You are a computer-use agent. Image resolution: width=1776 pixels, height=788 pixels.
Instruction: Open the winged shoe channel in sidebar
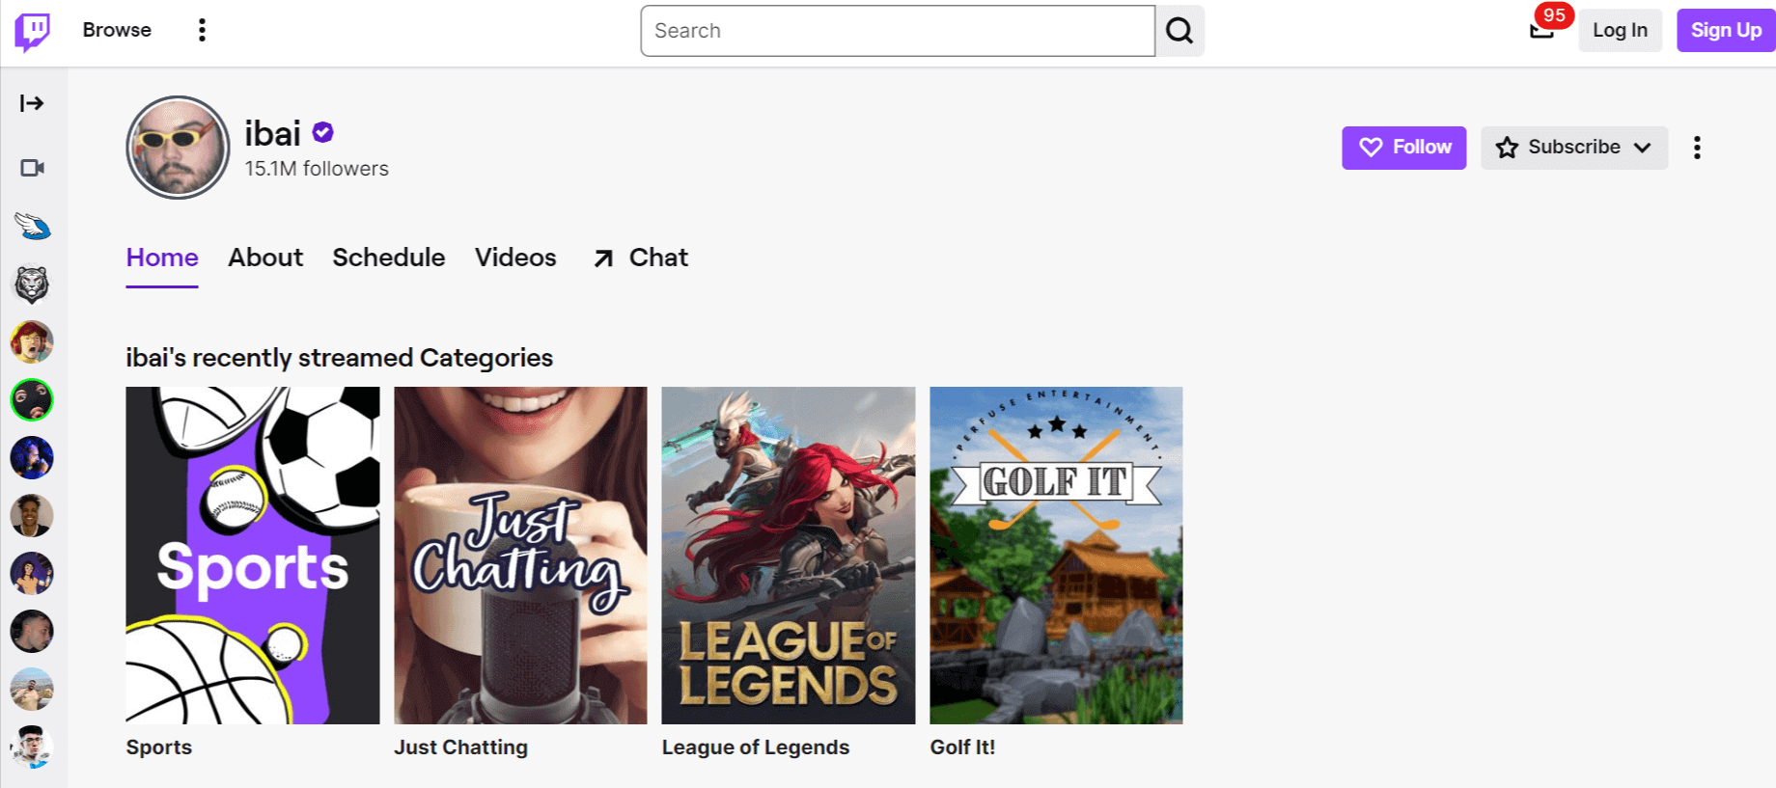click(x=32, y=227)
